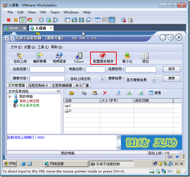Select the 文件管理器 tab

click(16, 86)
